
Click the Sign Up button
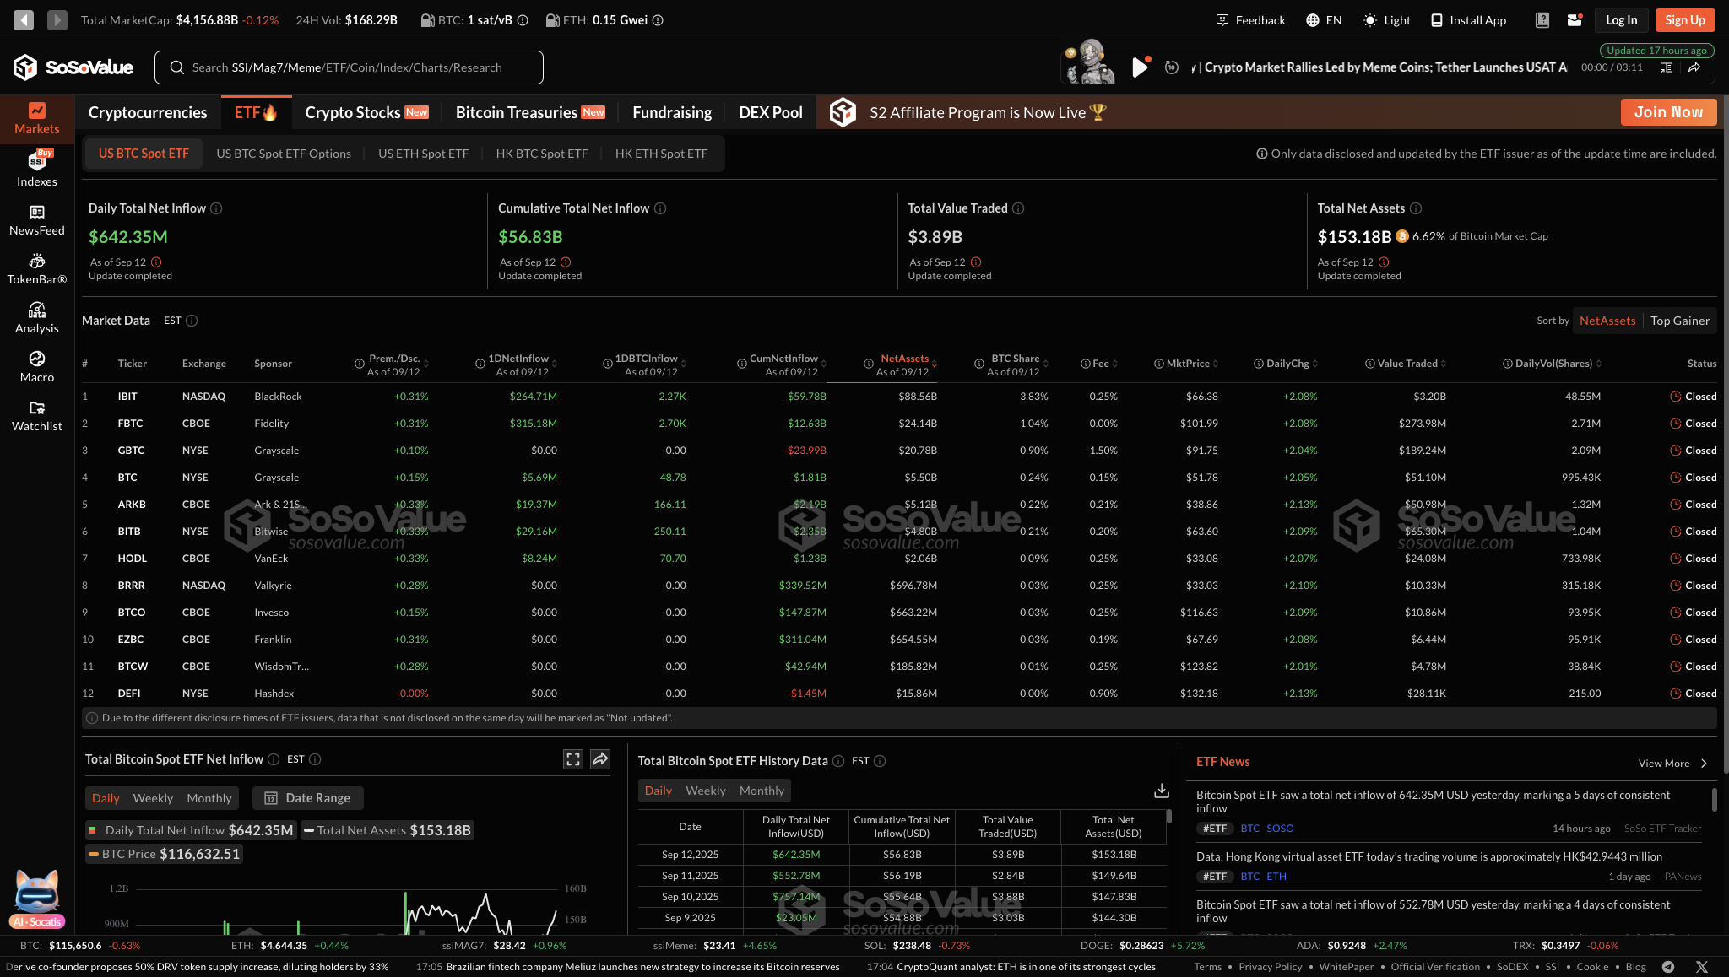tap(1684, 20)
